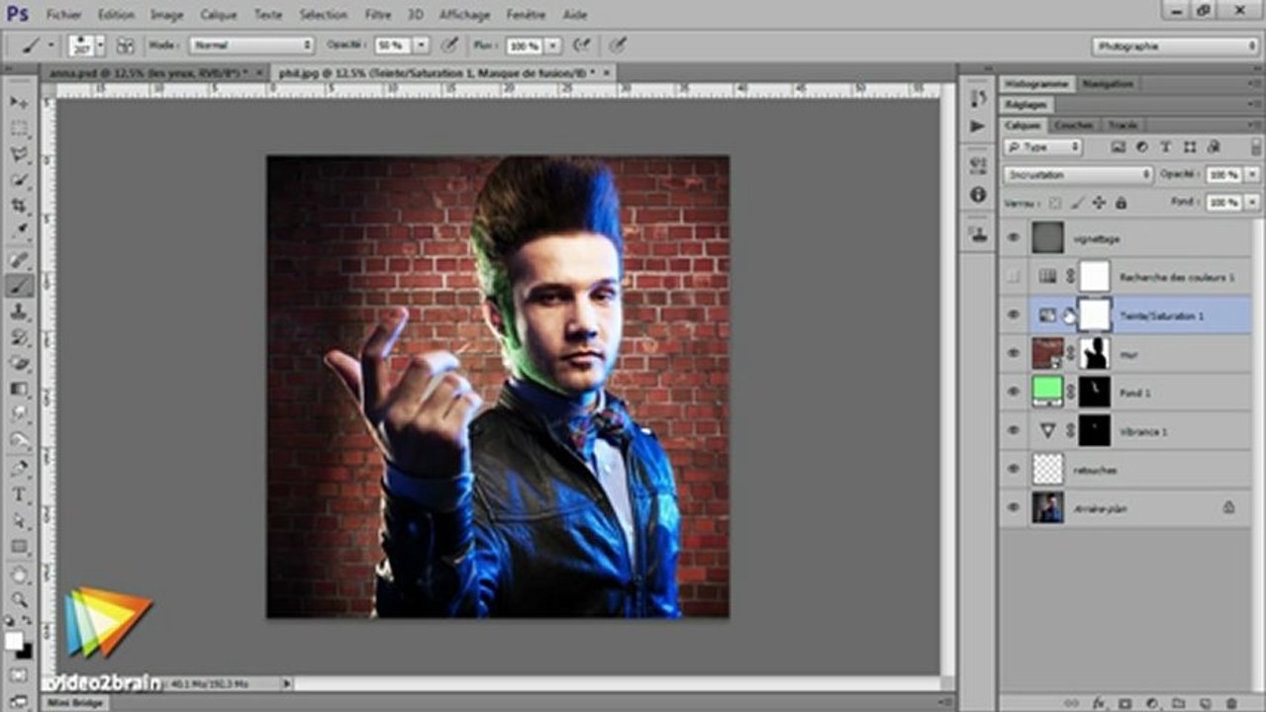This screenshot has width=1266, height=712.
Task: Switch to the Couches tab
Action: pyautogui.click(x=1073, y=126)
